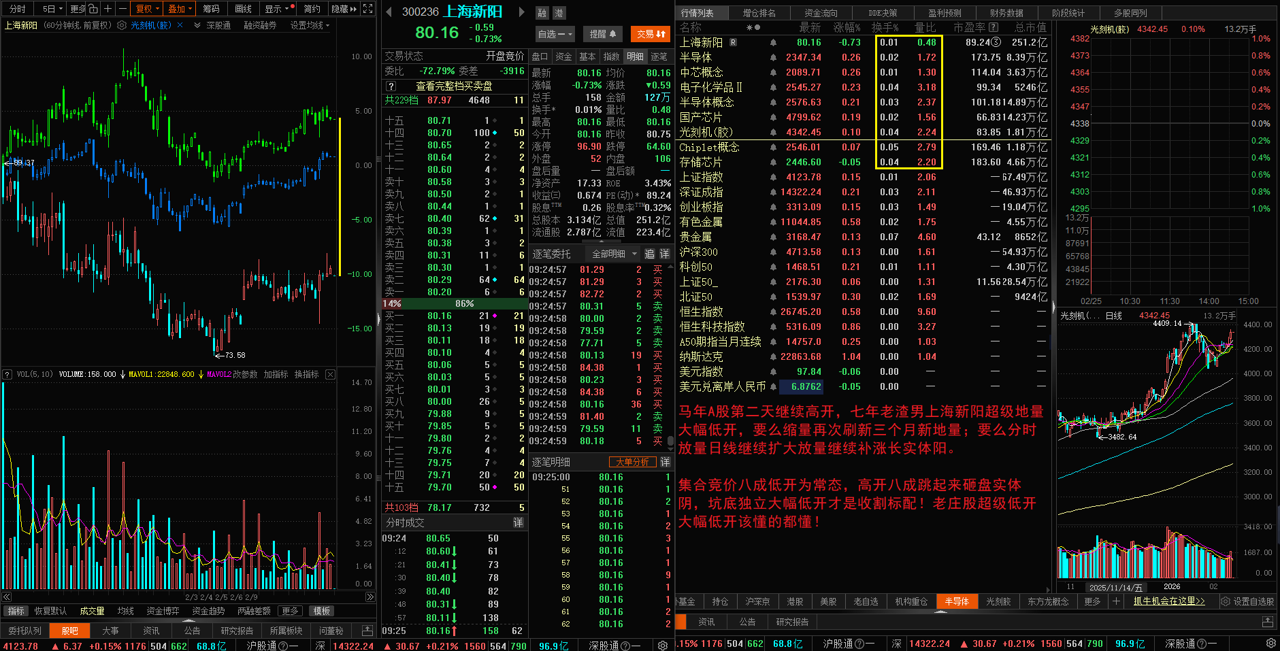Screen dimensions: 1280x651
Task: Open the 资金流向 tab
Action: (821, 13)
